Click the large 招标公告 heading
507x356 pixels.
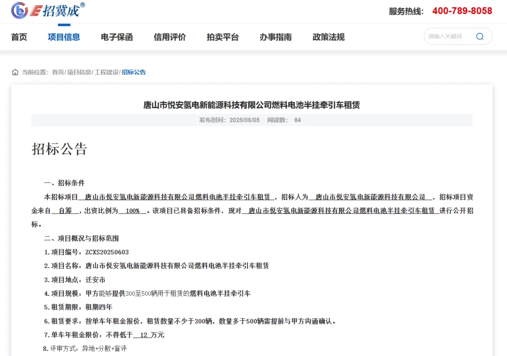point(60,149)
